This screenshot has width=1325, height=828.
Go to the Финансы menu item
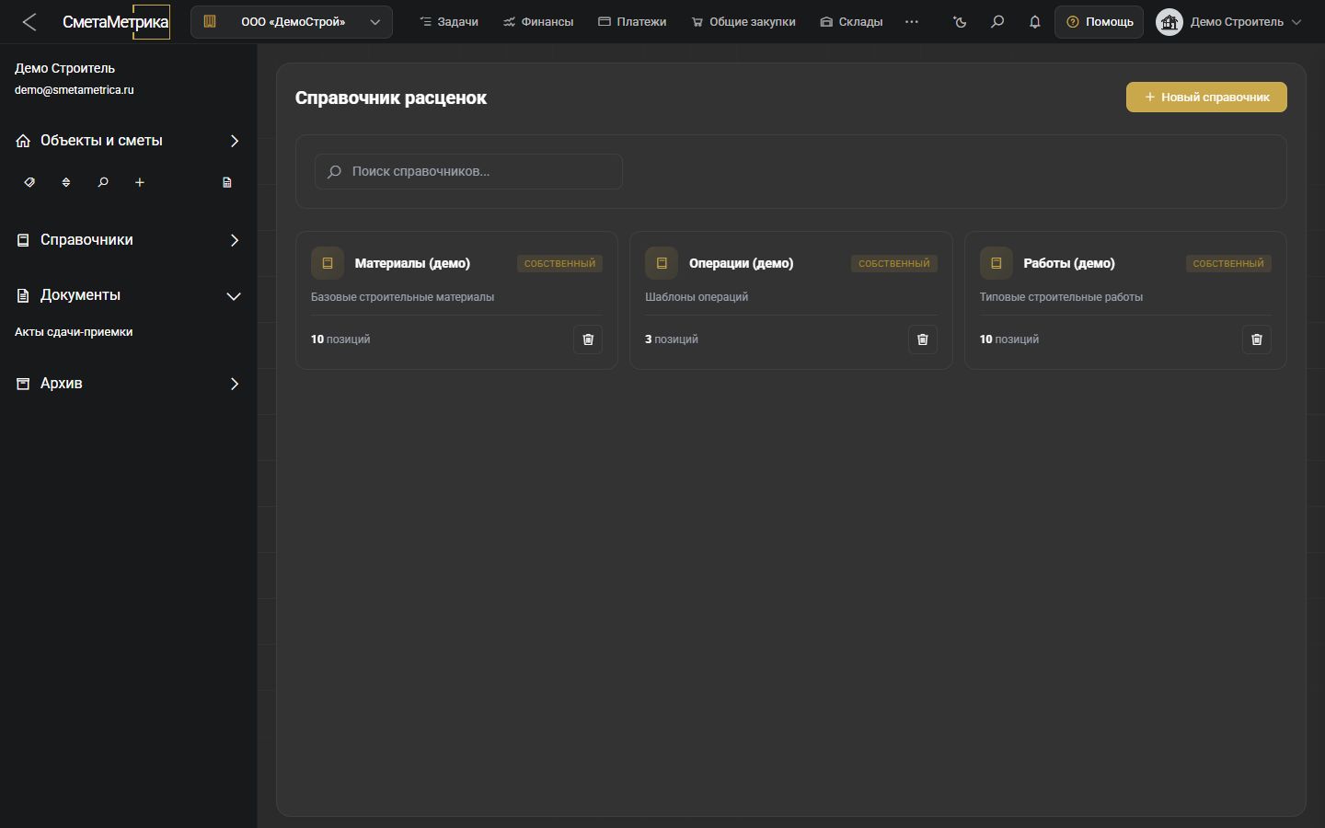pos(538,21)
